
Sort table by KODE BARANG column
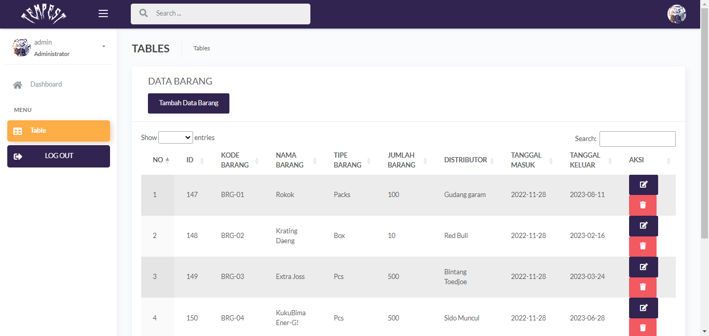[236, 160]
